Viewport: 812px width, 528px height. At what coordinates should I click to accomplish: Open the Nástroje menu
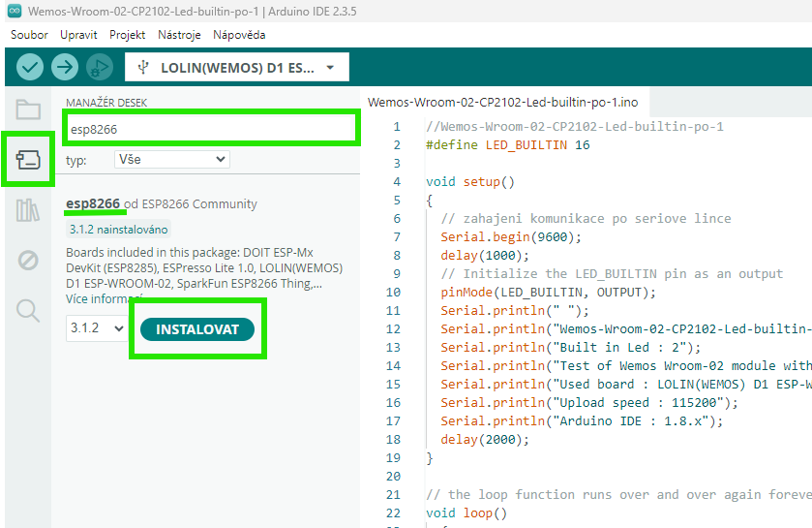coord(179,35)
